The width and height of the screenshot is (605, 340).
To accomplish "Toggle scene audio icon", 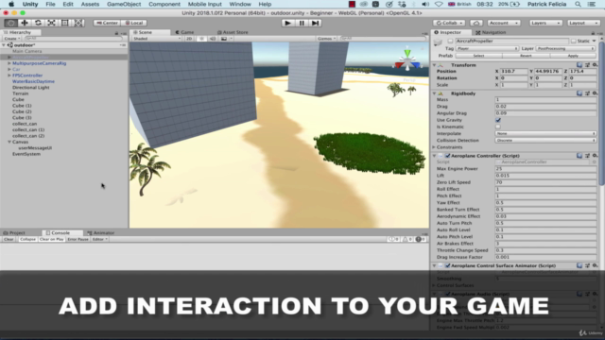I will (x=213, y=39).
